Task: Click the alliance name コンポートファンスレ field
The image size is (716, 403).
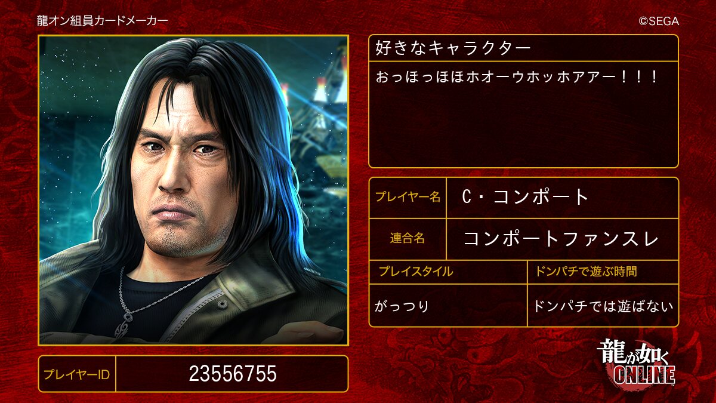Action: tap(562, 239)
